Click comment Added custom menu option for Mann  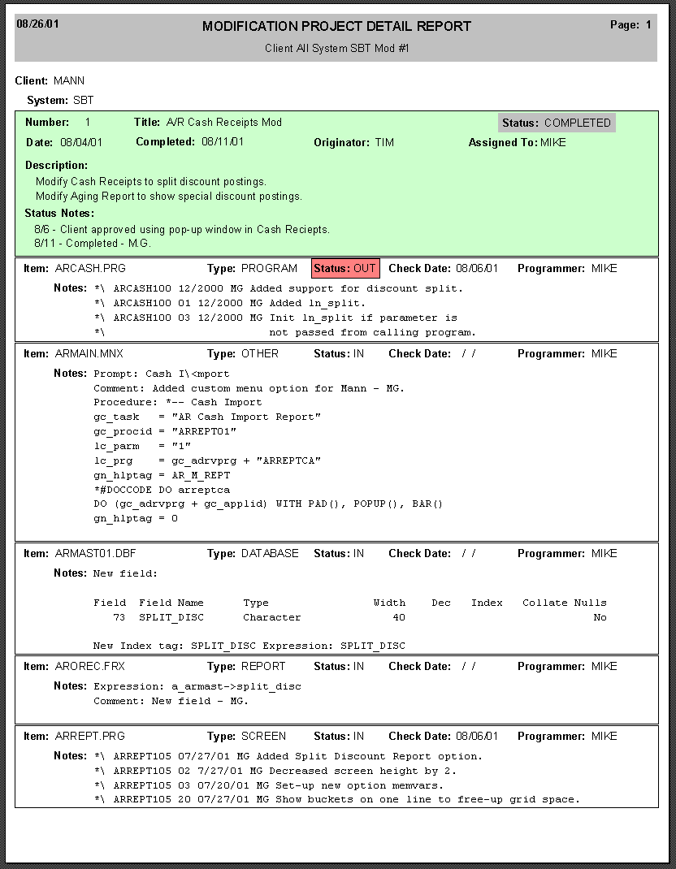[x=249, y=388]
